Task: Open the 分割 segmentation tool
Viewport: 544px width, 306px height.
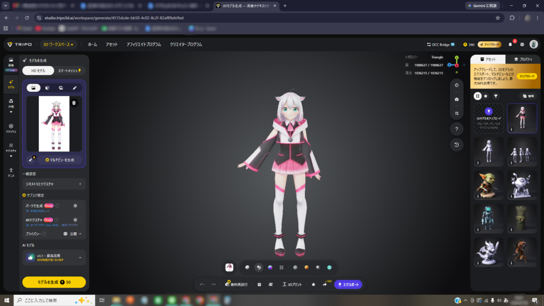Action: click(11, 103)
